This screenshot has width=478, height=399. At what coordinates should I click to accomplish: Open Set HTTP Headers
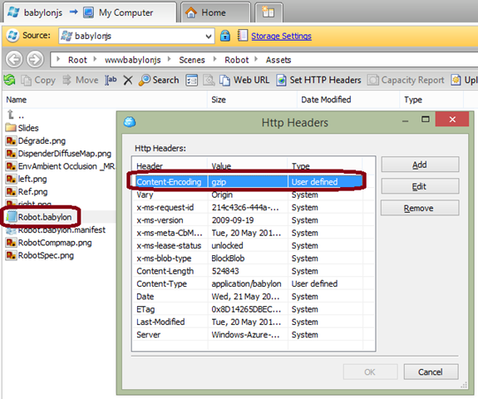coord(318,80)
